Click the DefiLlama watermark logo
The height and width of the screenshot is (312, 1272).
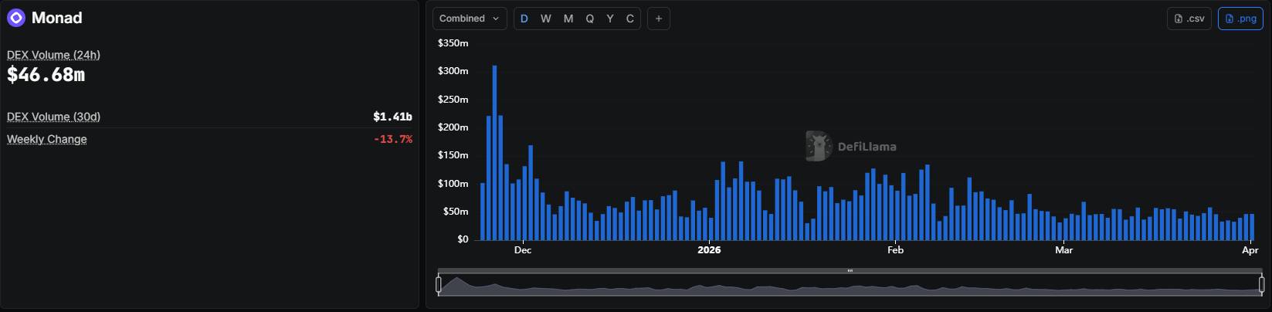(x=817, y=146)
